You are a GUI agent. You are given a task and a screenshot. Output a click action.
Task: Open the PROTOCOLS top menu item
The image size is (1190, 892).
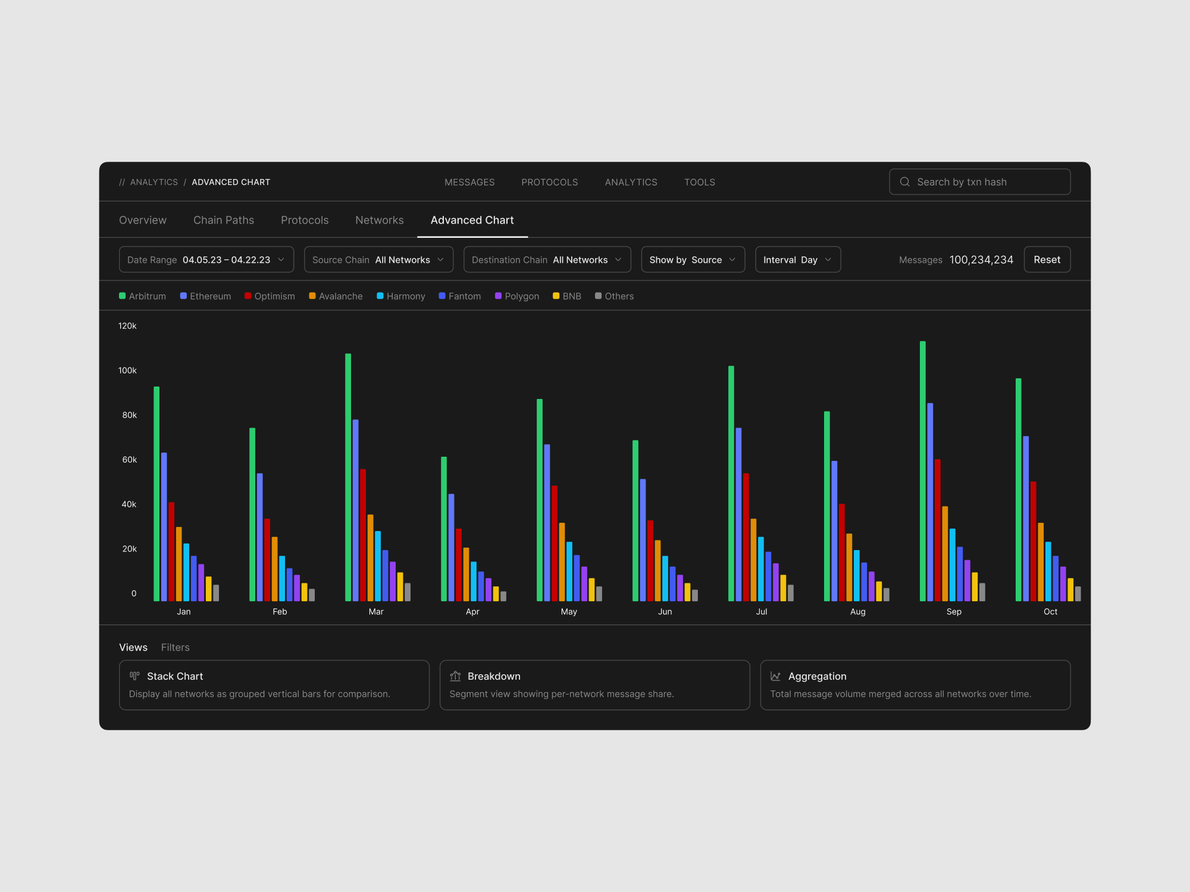tap(550, 182)
